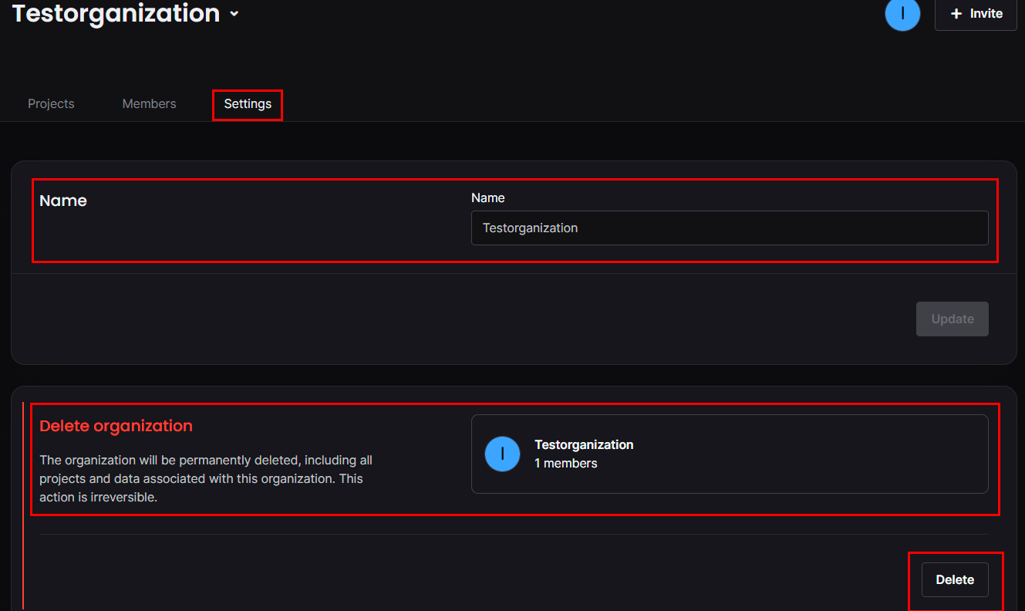Open the Members tab
Screen dimensions: 1025x611
tap(149, 103)
